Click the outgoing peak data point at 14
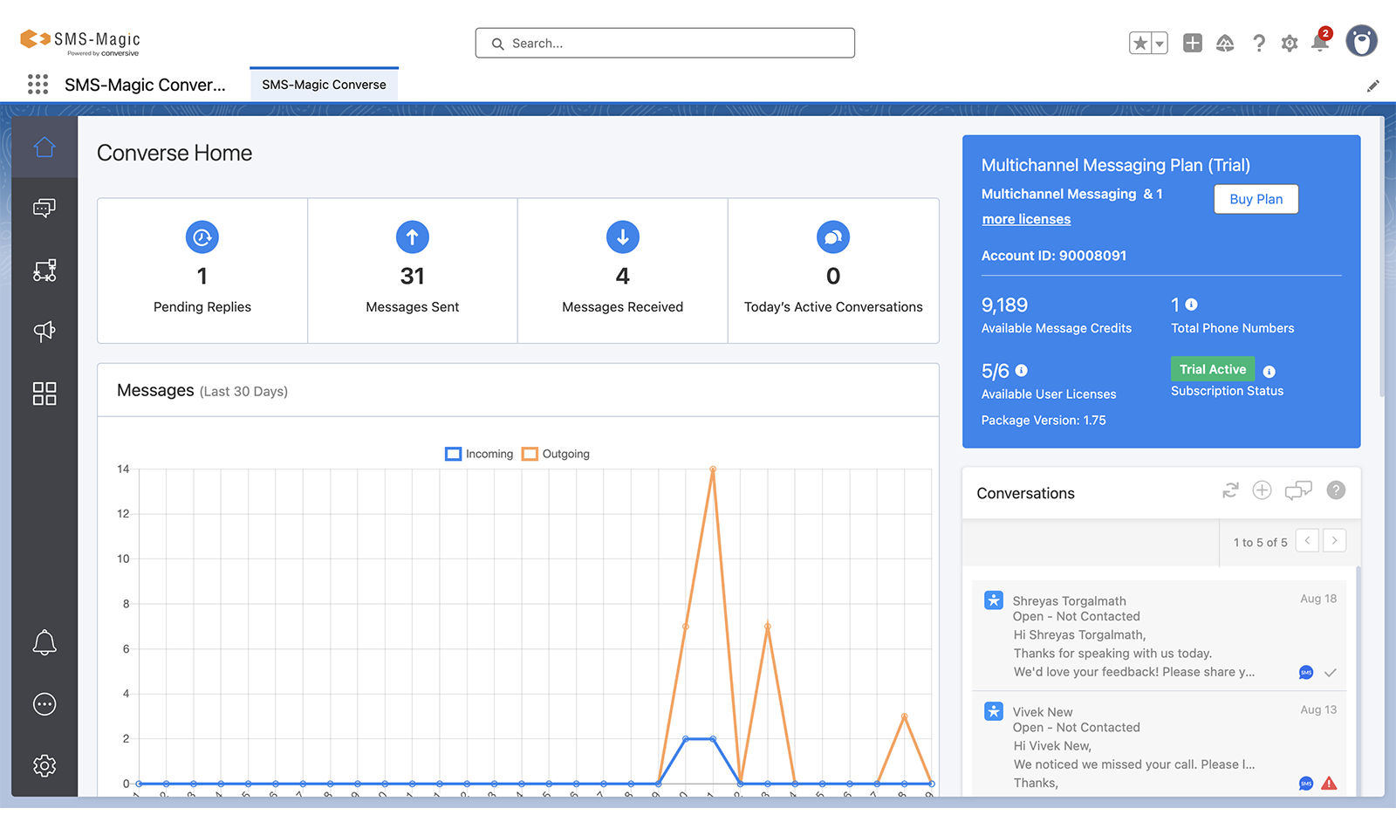 tap(713, 469)
